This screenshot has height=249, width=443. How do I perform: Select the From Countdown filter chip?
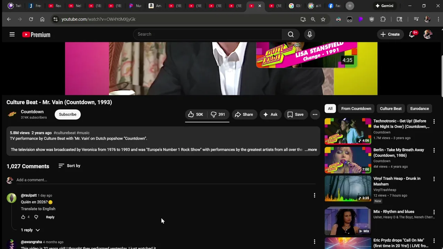tap(356, 109)
